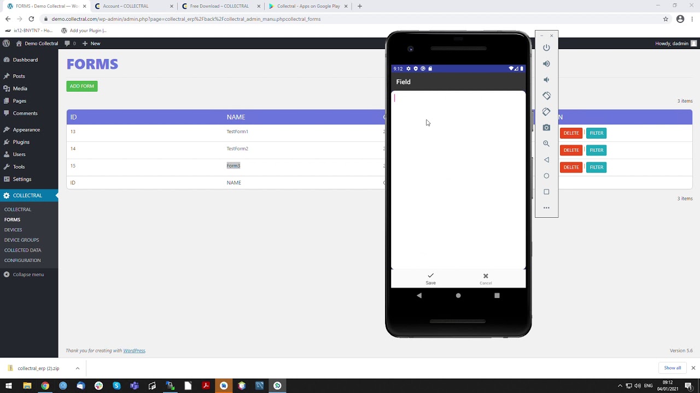700x393 pixels.
Task: Click the Field text input area
Action: [458, 180]
